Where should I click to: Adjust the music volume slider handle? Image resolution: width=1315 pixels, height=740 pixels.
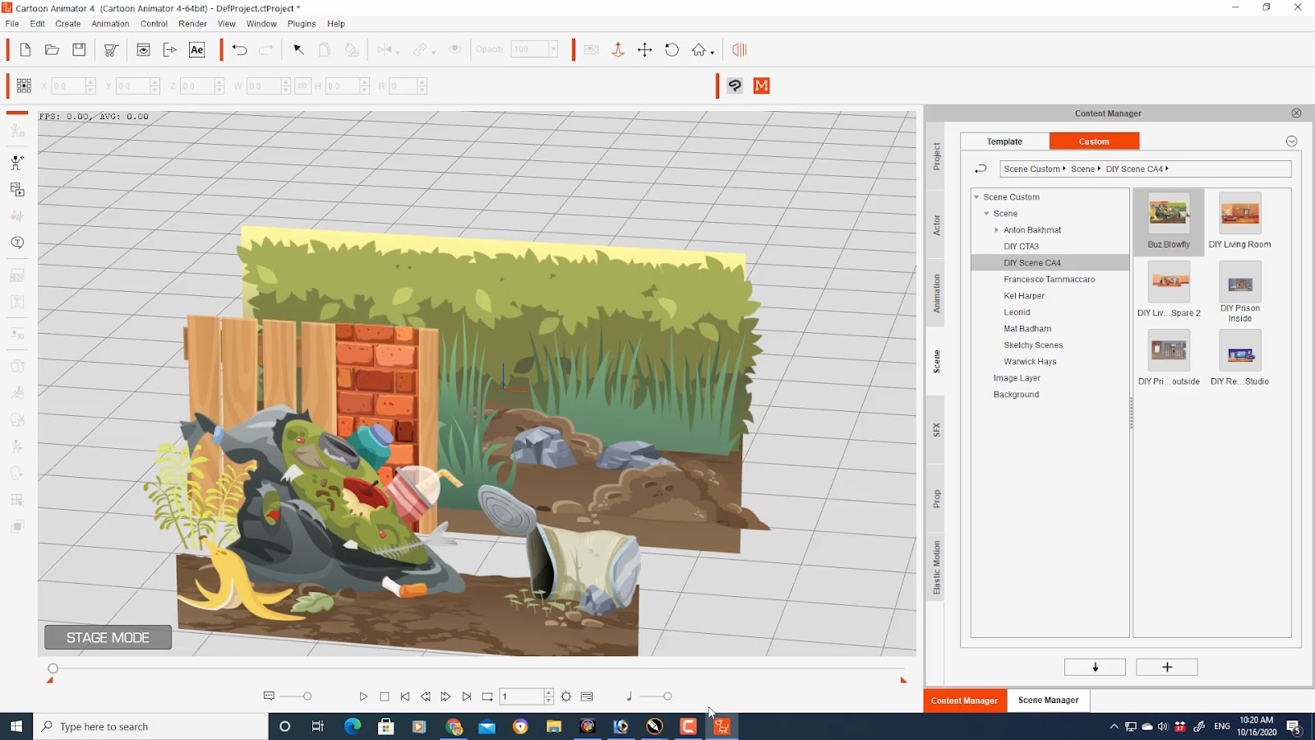click(667, 696)
